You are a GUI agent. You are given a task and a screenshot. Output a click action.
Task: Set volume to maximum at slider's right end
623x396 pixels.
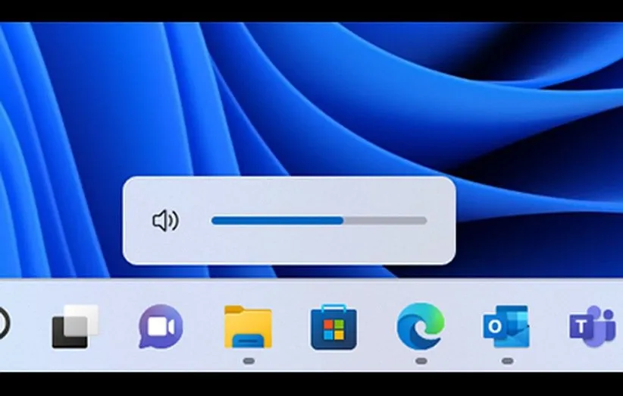(426, 221)
